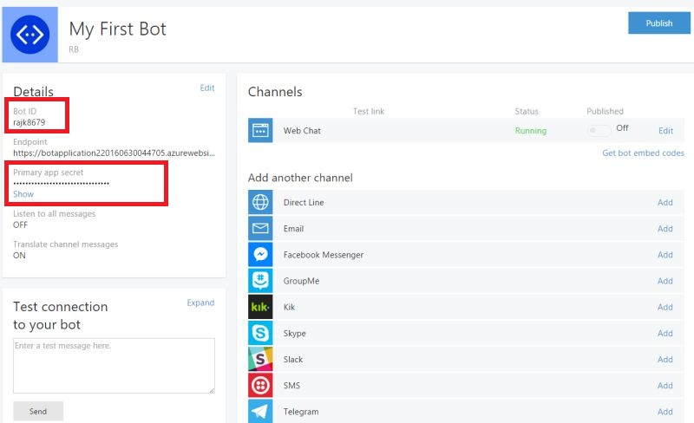Select the Bot ID value rajk8679
Image resolution: width=694 pixels, height=423 pixels.
click(x=29, y=122)
